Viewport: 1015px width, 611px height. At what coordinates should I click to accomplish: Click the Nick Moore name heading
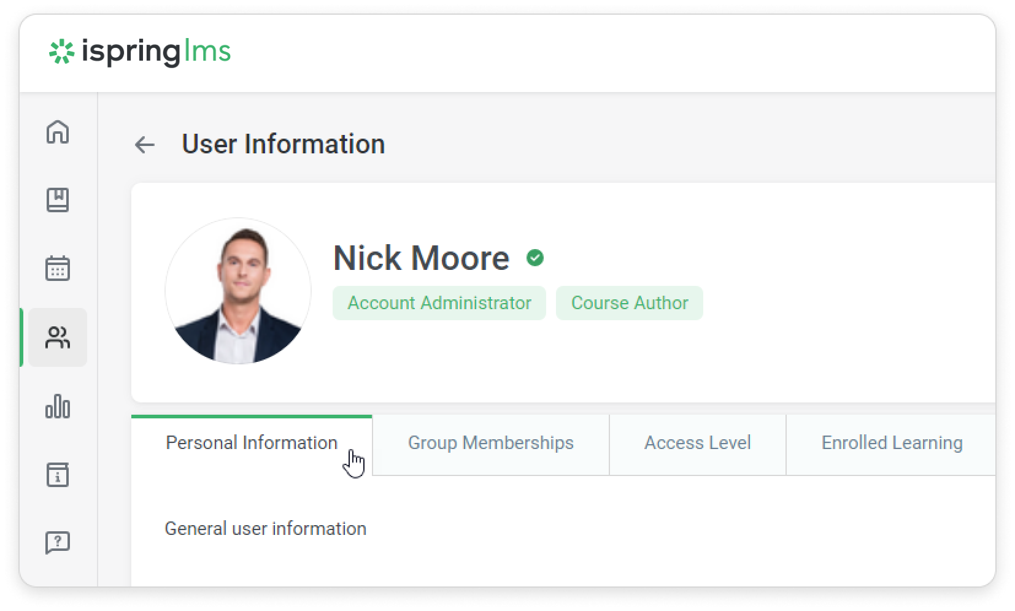pos(421,258)
